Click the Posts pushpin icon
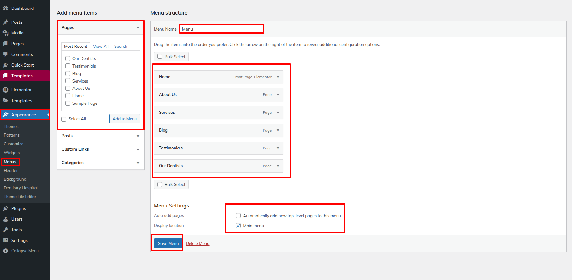Image resolution: width=572 pixels, height=280 pixels. pos(6,22)
